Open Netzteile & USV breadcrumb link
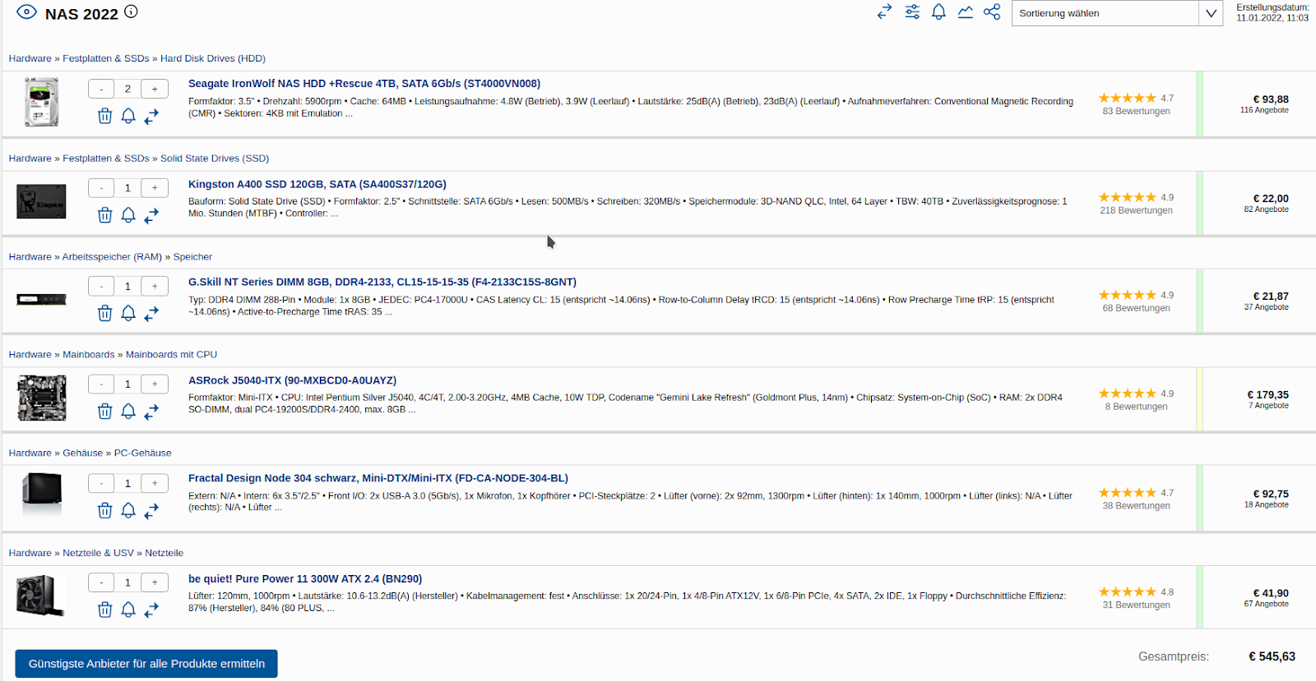The height and width of the screenshot is (681, 1316). (x=98, y=554)
